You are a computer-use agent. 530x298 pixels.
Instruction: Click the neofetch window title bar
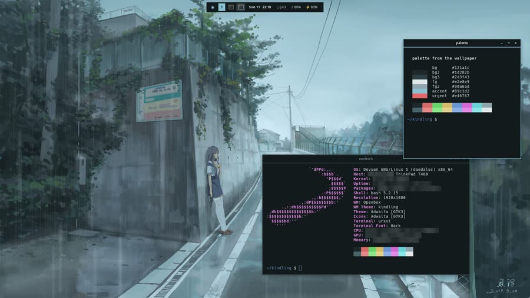366,159
